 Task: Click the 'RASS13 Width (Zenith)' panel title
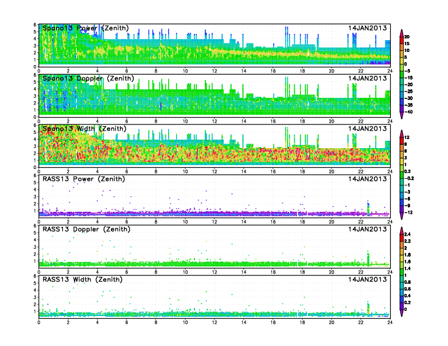pos(82,279)
